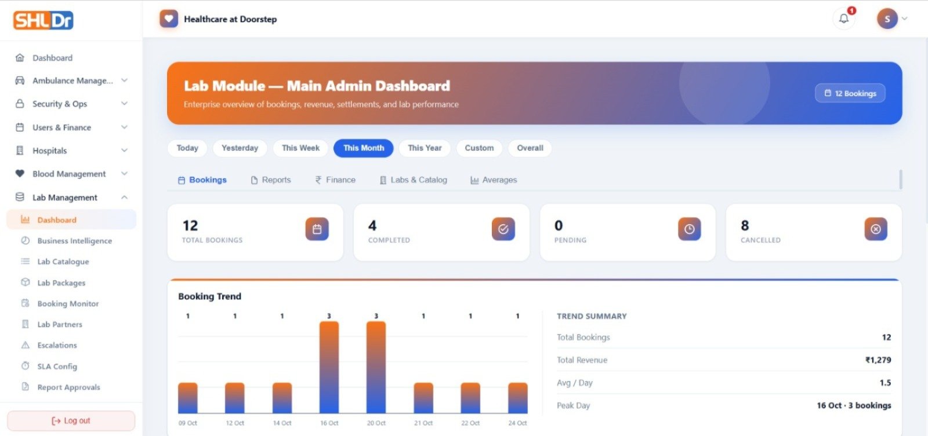Image resolution: width=928 pixels, height=436 pixels.
Task: Switch to the Reports tab
Action: tap(271, 180)
